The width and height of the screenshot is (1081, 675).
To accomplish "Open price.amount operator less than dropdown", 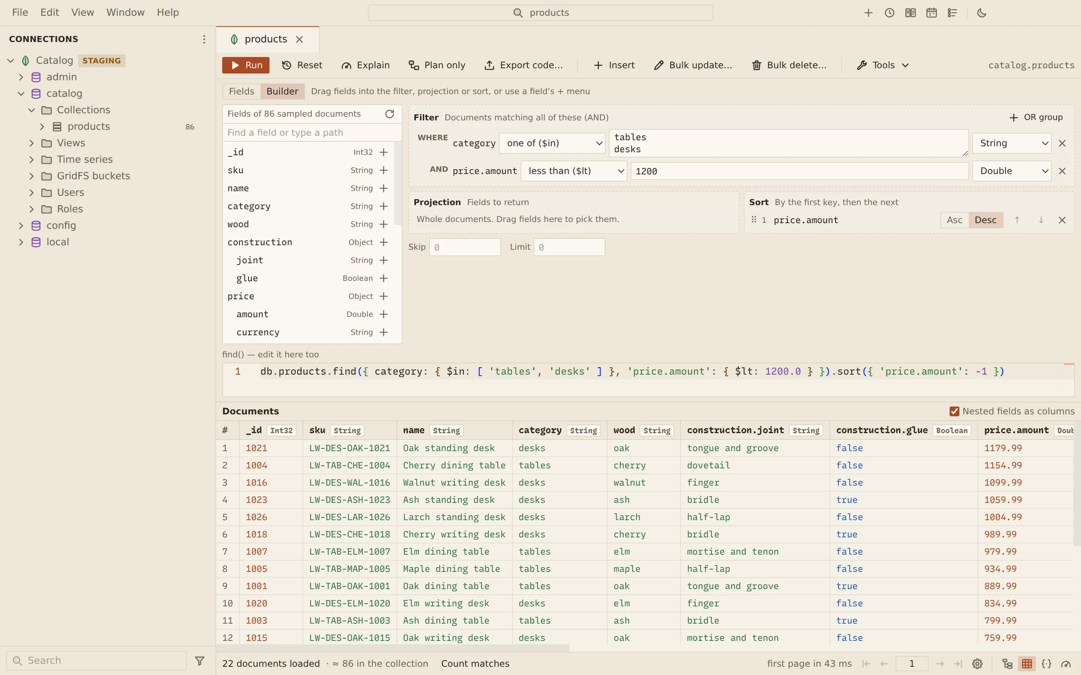I will (574, 171).
